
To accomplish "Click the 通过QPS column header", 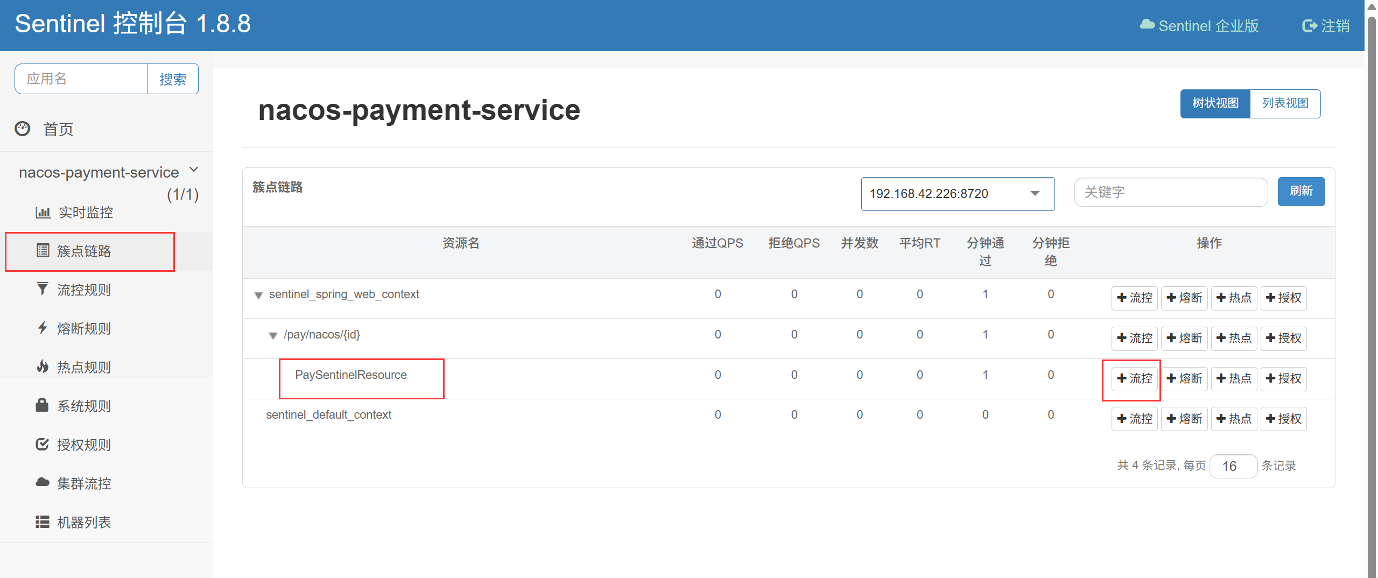I will click(718, 243).
